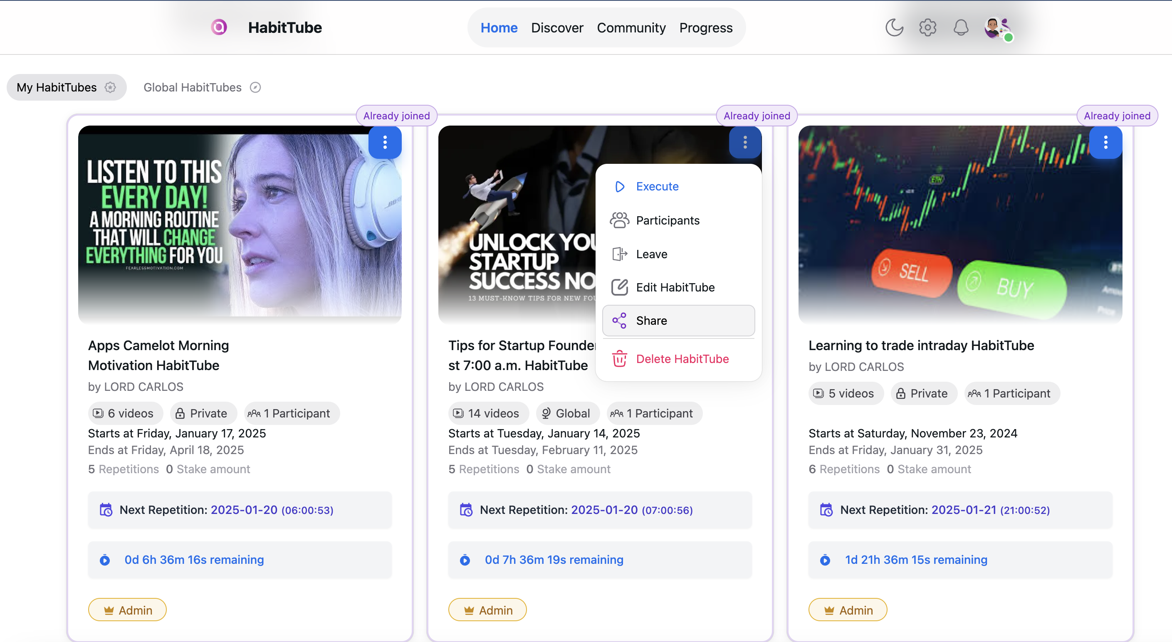Open settings gear icon
Image resolution: width=1172 pixels, height=642 pixels.
click(927, 27)
